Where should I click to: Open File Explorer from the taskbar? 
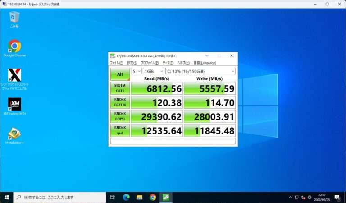pos(140,198)
